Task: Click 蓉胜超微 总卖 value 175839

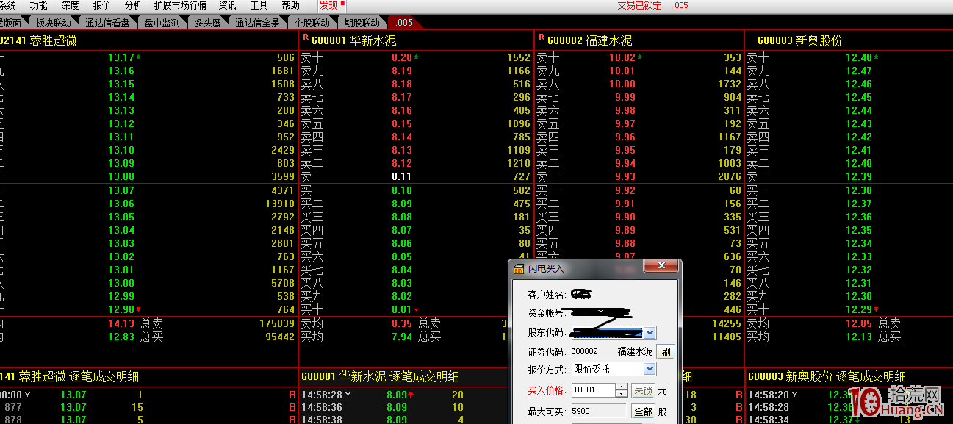Action: 276,323
